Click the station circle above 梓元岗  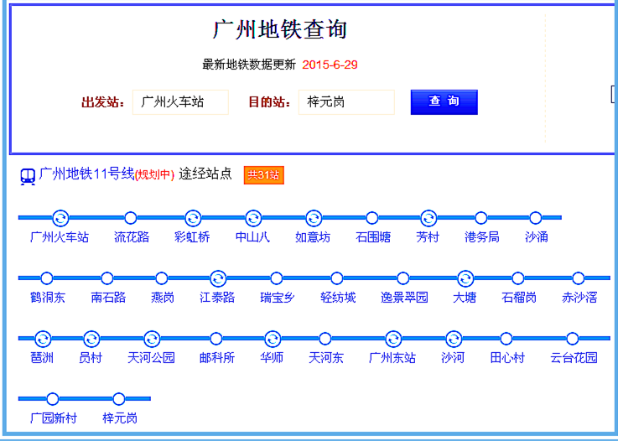click(x=118, y=399)
